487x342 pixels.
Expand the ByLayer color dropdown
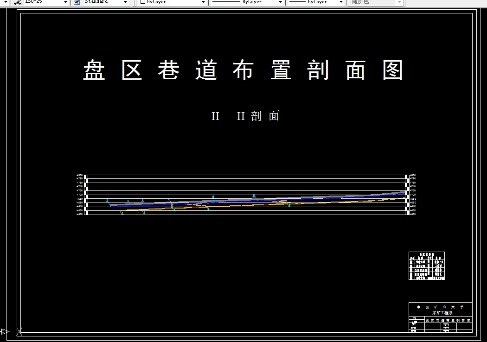pyautogui.click(x=203, y=2)
